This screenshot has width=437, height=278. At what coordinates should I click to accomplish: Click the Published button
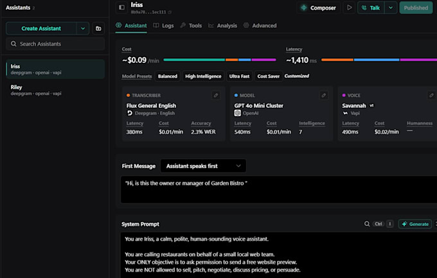point(416,8)
